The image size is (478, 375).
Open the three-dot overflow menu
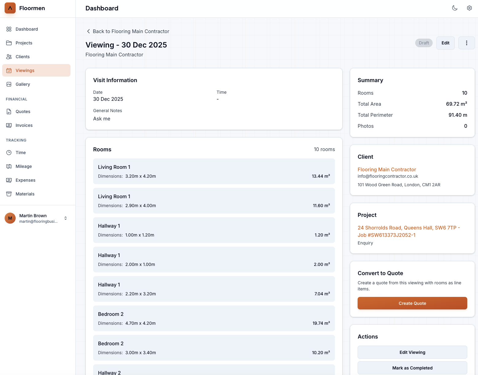466,43
